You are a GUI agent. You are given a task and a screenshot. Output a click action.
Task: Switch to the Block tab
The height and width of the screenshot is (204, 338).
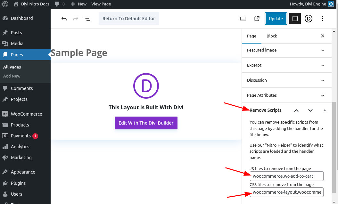271,36
